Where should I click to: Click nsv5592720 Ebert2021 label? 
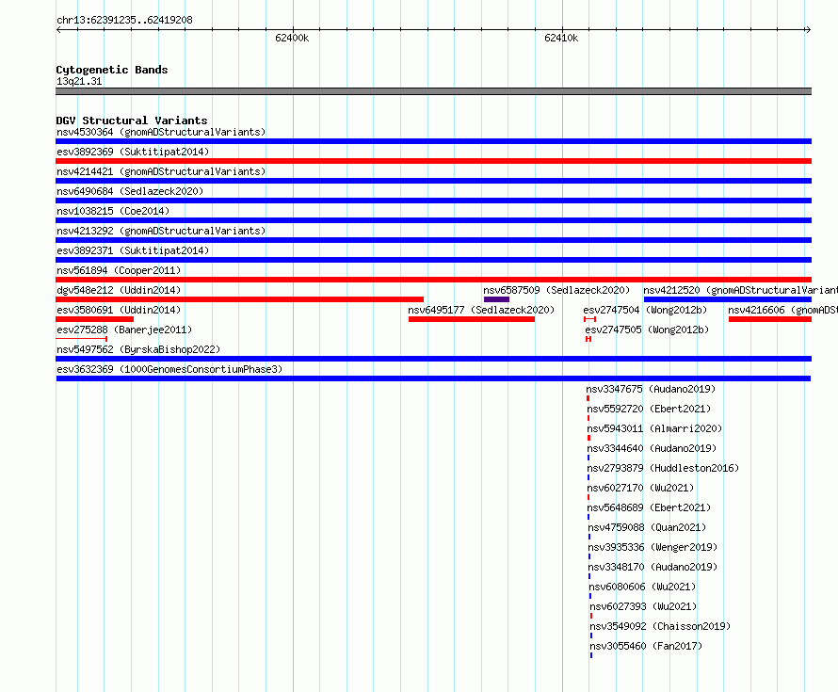pos(649,409)
